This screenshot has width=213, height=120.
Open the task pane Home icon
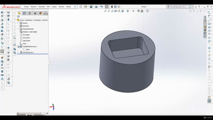[205, 17]
